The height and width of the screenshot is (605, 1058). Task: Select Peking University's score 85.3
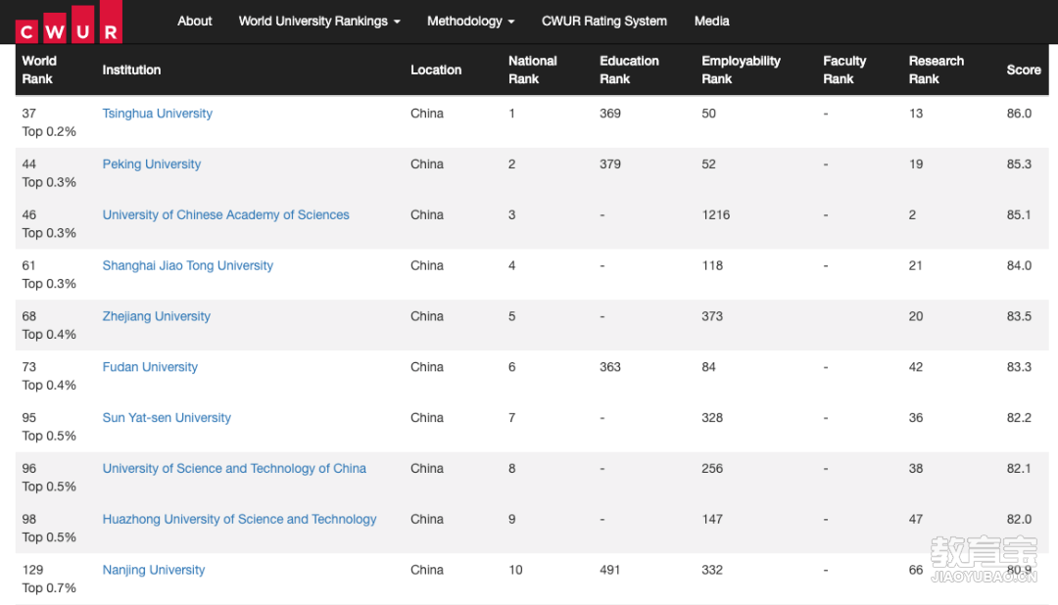pyautogui.click(x=1019, y=163)
